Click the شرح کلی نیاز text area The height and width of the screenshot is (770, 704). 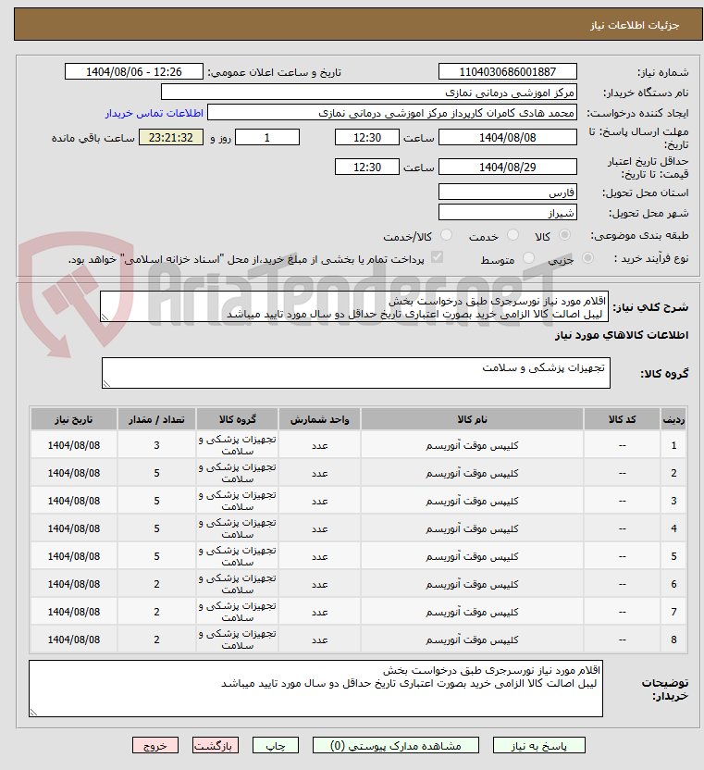tap(354, 306)
